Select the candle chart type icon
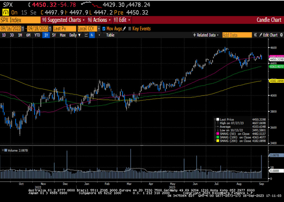This screenshot has width=284, height=202. (x=92, y=35)
